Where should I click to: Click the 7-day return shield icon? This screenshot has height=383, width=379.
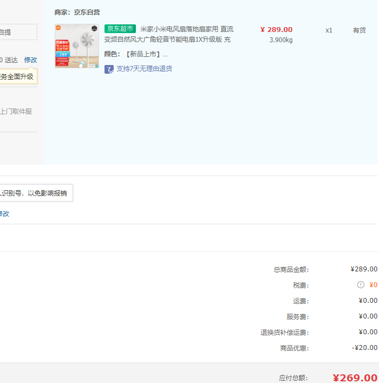[109, 69]
